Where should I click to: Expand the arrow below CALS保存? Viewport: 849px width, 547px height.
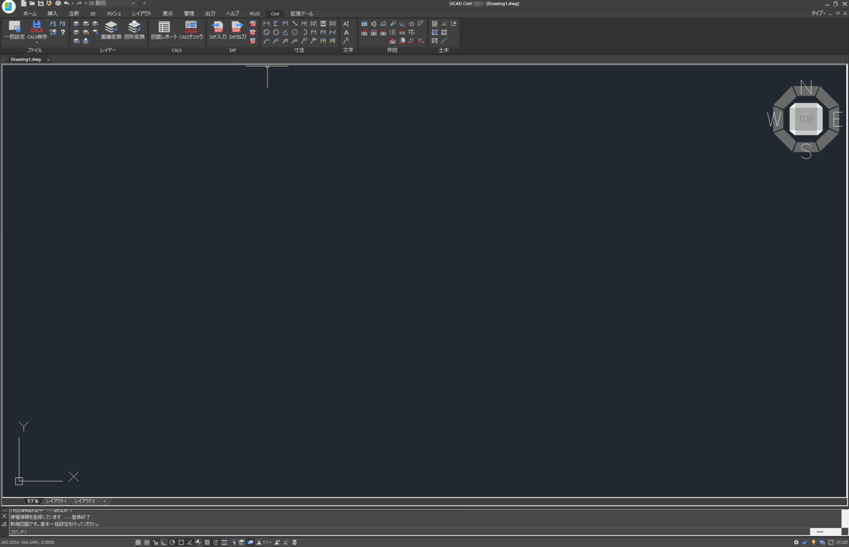pos(37,42)
